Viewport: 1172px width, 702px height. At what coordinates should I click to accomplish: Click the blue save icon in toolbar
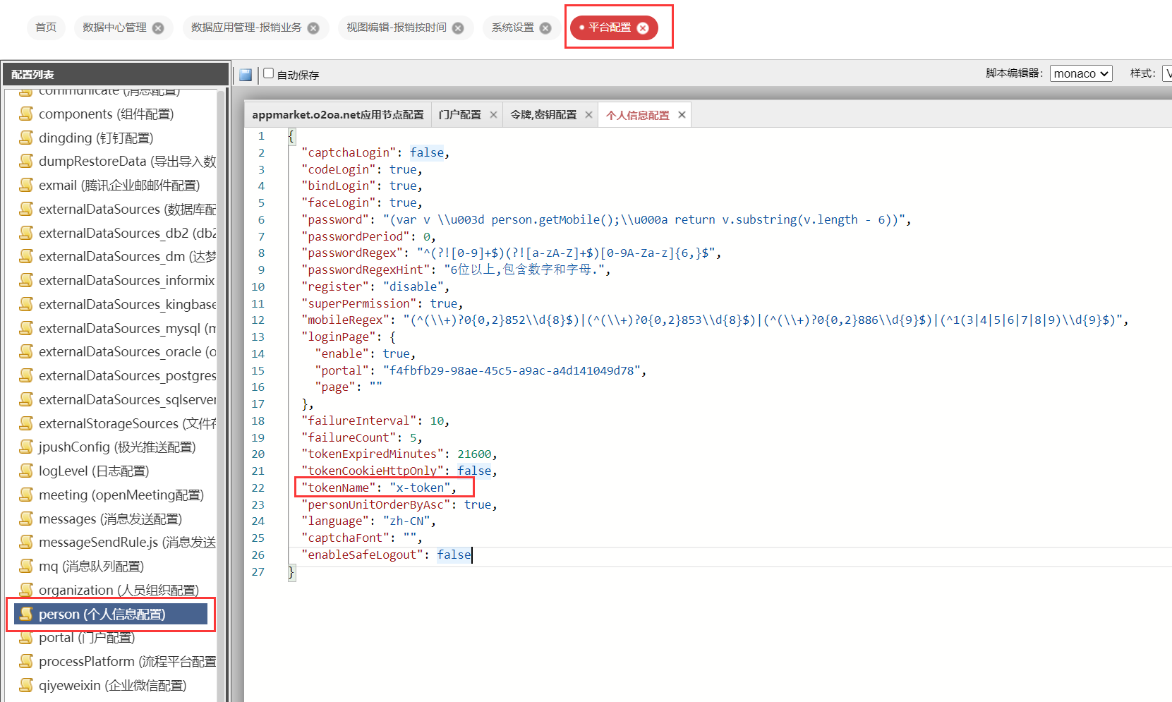[246, 75]
